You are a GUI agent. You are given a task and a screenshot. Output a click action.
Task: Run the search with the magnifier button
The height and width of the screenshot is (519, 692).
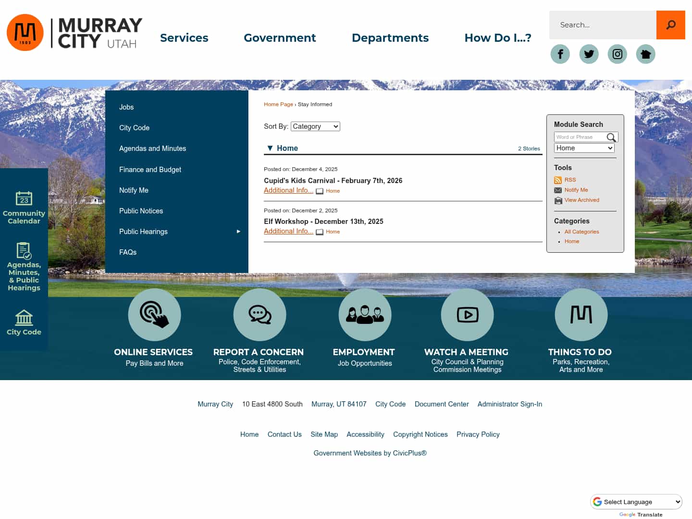coord(671,25)
